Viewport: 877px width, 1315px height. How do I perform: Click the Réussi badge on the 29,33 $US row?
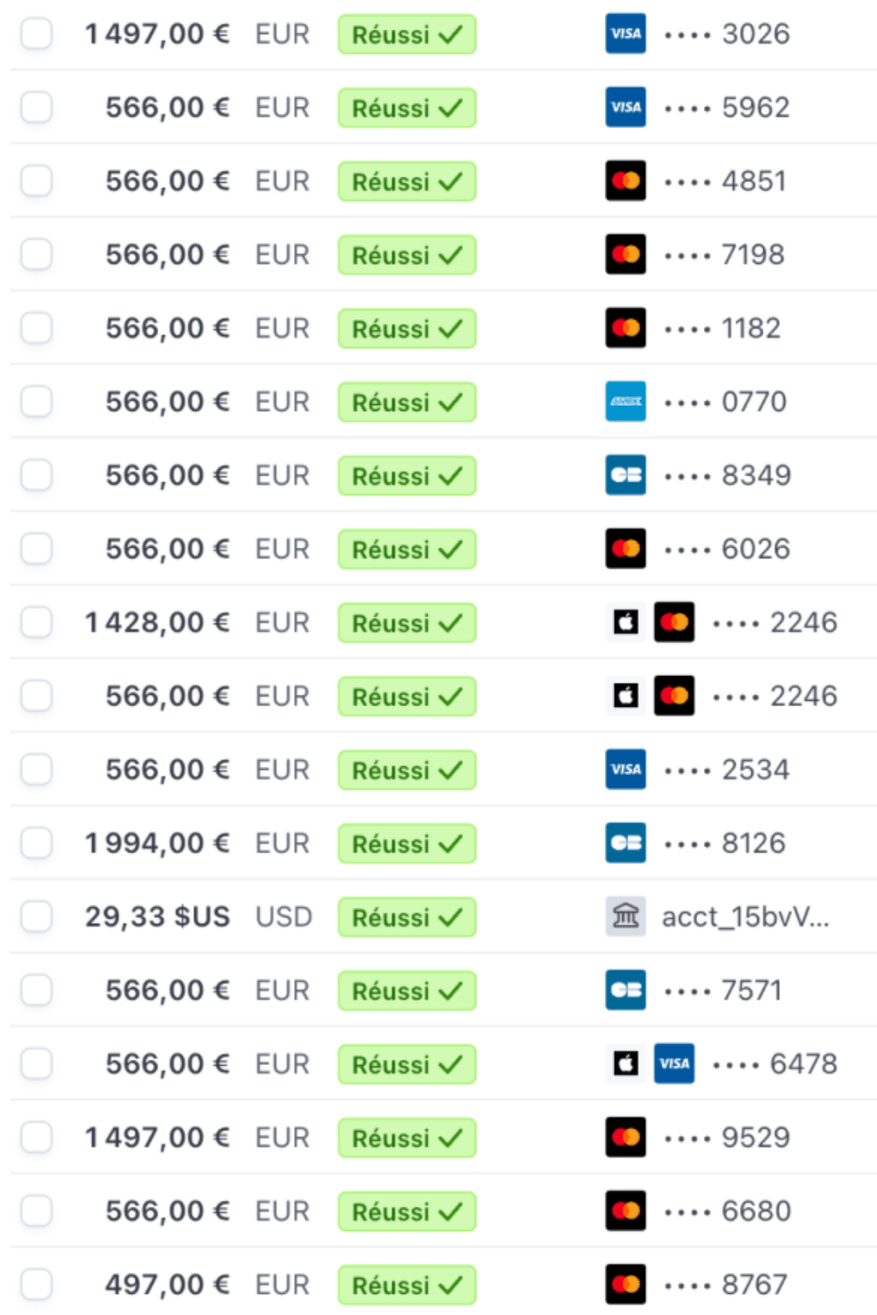click(407, 918)
